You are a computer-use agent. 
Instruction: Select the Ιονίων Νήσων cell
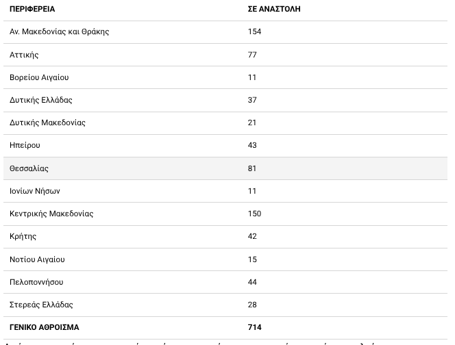click(35, 191)
